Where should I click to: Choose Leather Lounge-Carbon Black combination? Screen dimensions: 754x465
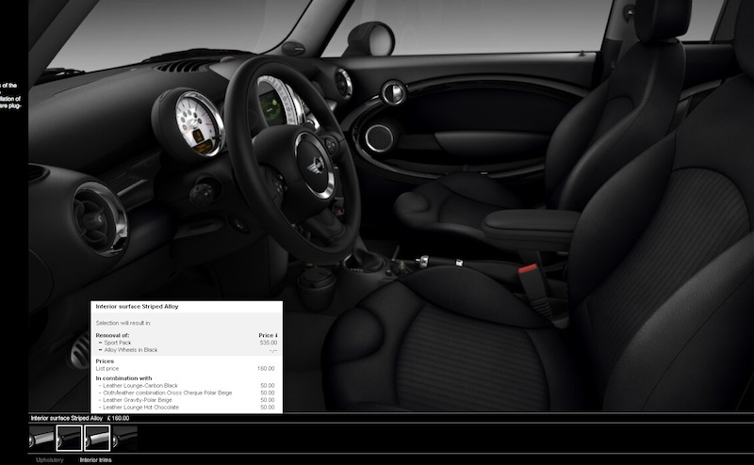pos(139,385)
